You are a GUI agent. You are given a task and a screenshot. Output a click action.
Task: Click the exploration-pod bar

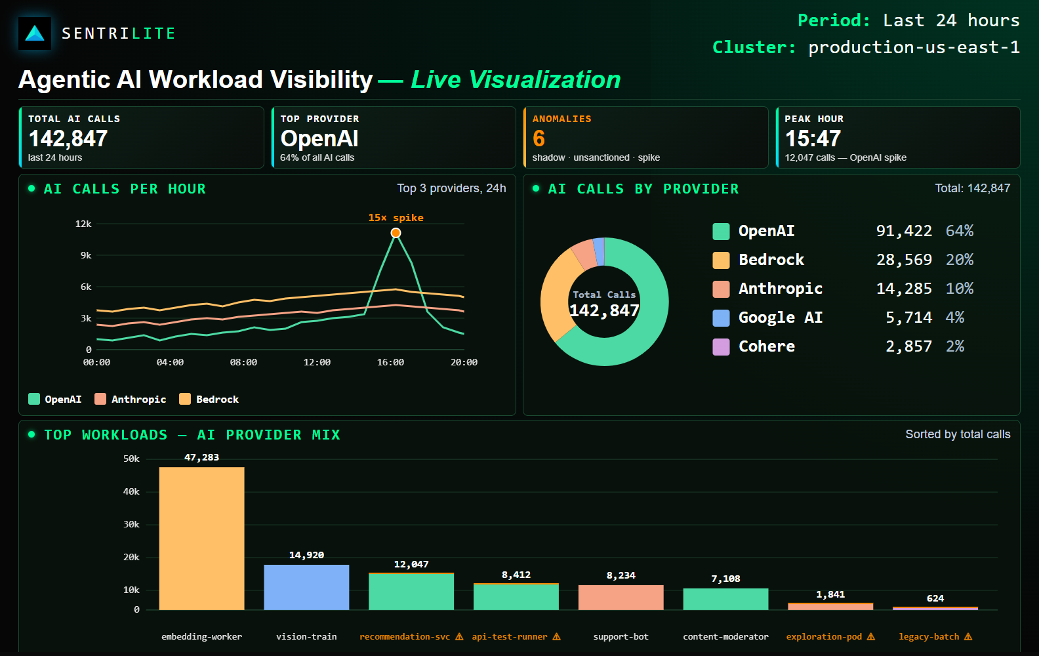[x=830, y=607]
